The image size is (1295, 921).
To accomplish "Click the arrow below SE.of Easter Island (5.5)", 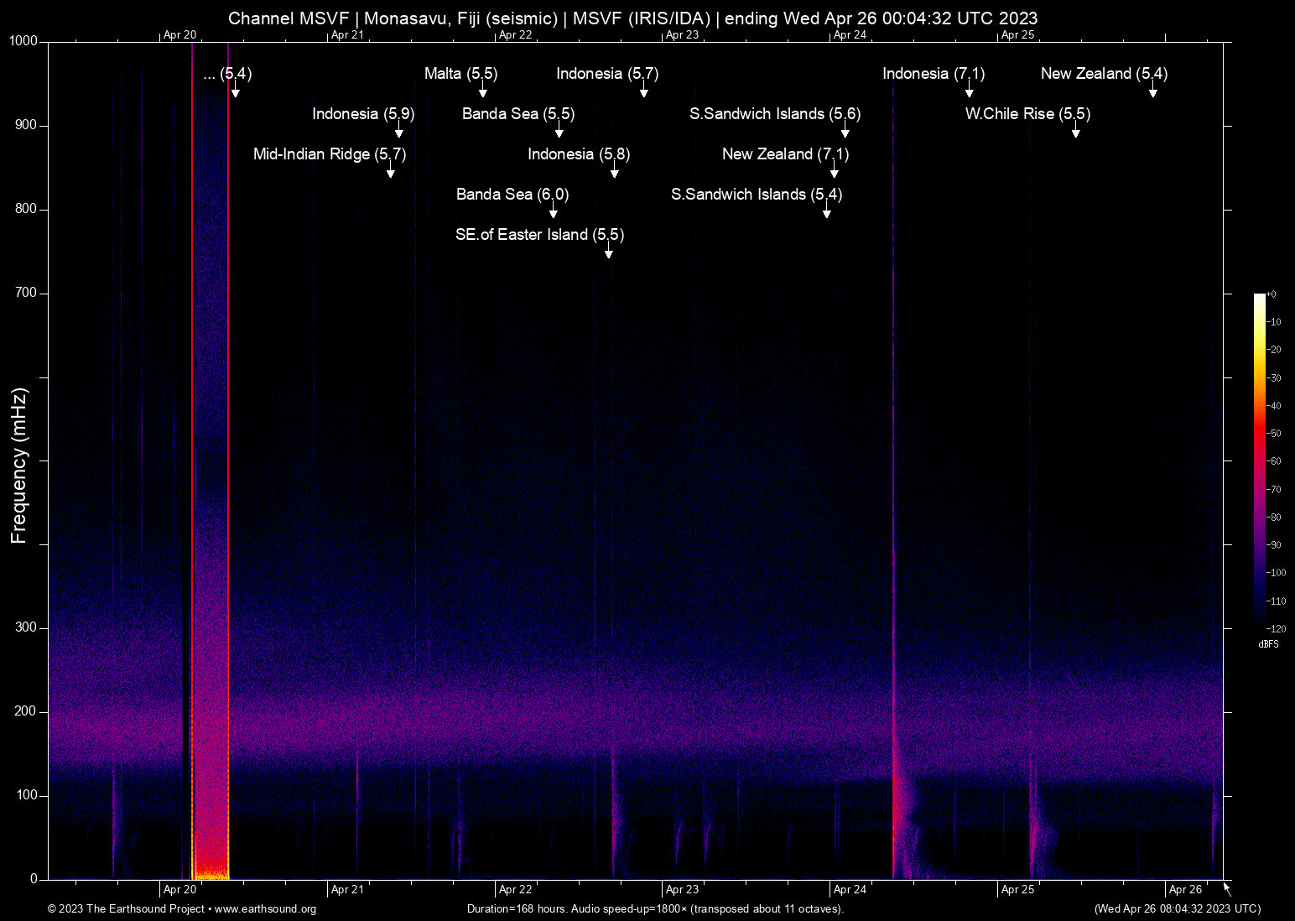I will click(x=609, y=251).
